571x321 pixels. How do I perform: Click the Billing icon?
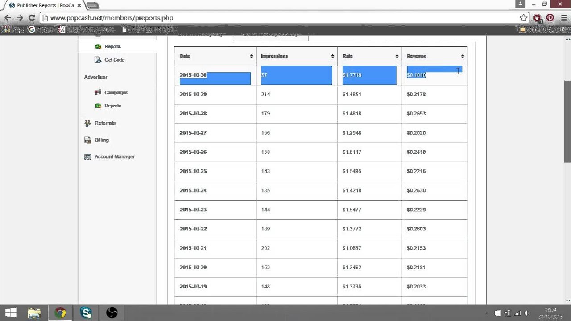coord(87,140)
